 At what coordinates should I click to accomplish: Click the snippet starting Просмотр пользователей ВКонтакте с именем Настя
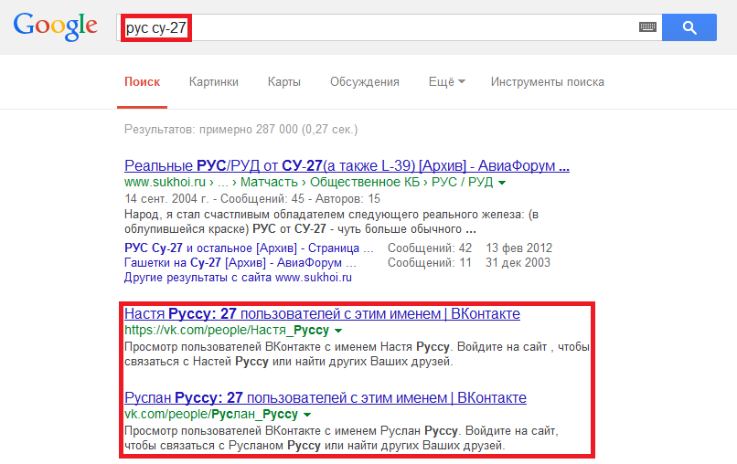coord(357,354)
